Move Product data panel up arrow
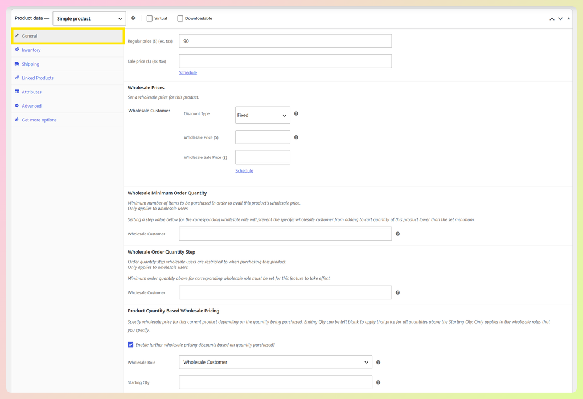Viewport: 583px width, 399px height. pos(552,19)
